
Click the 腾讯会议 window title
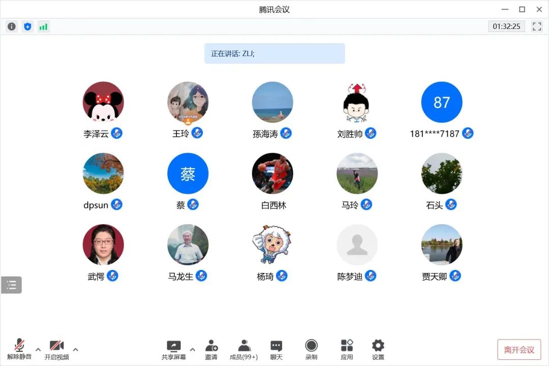tap(274, 10)
